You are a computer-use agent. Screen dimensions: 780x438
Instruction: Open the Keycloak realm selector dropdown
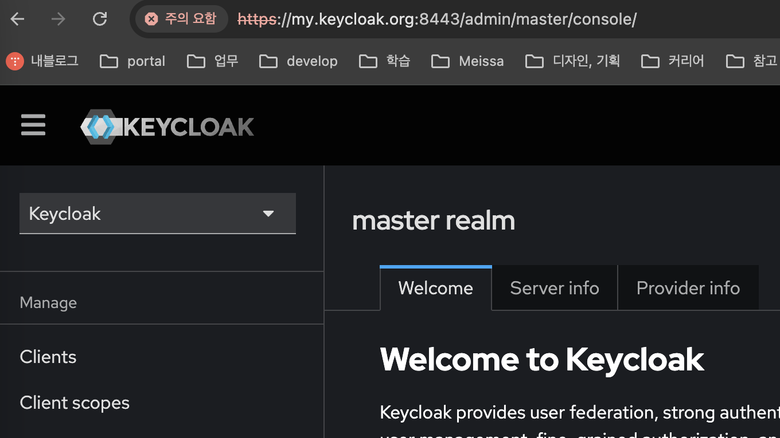point(158,214)
